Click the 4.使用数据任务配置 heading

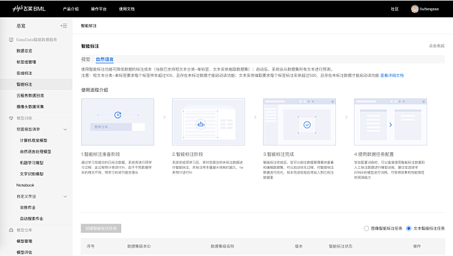pos(374,154)
